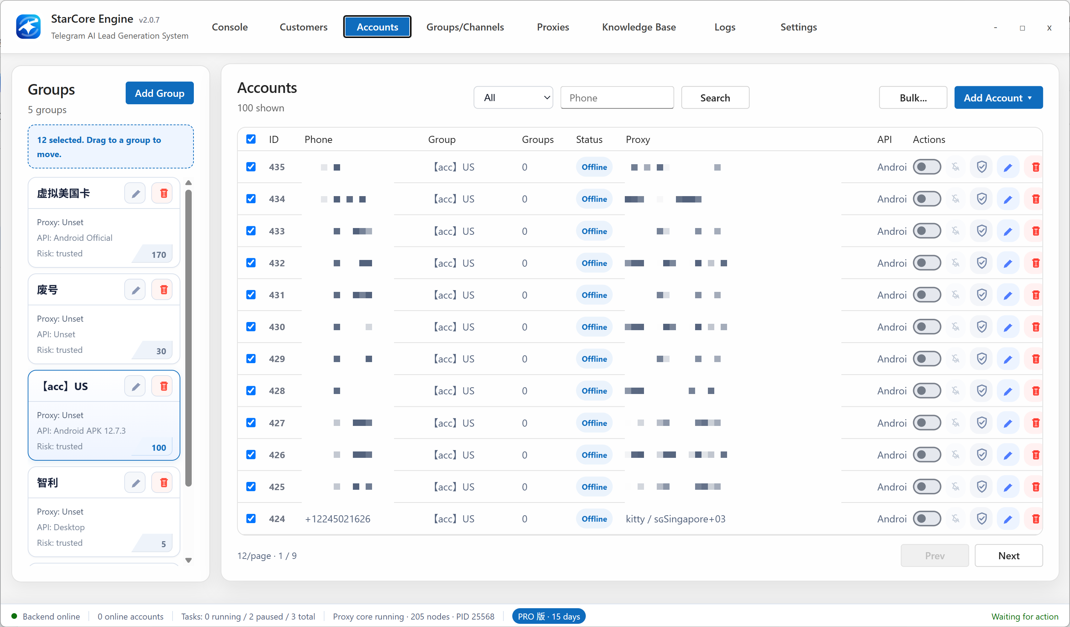Viewport: 1070px width, 627px height.
Task: Edit account 435 with the pencil icon
Action: coord(1008,167)
